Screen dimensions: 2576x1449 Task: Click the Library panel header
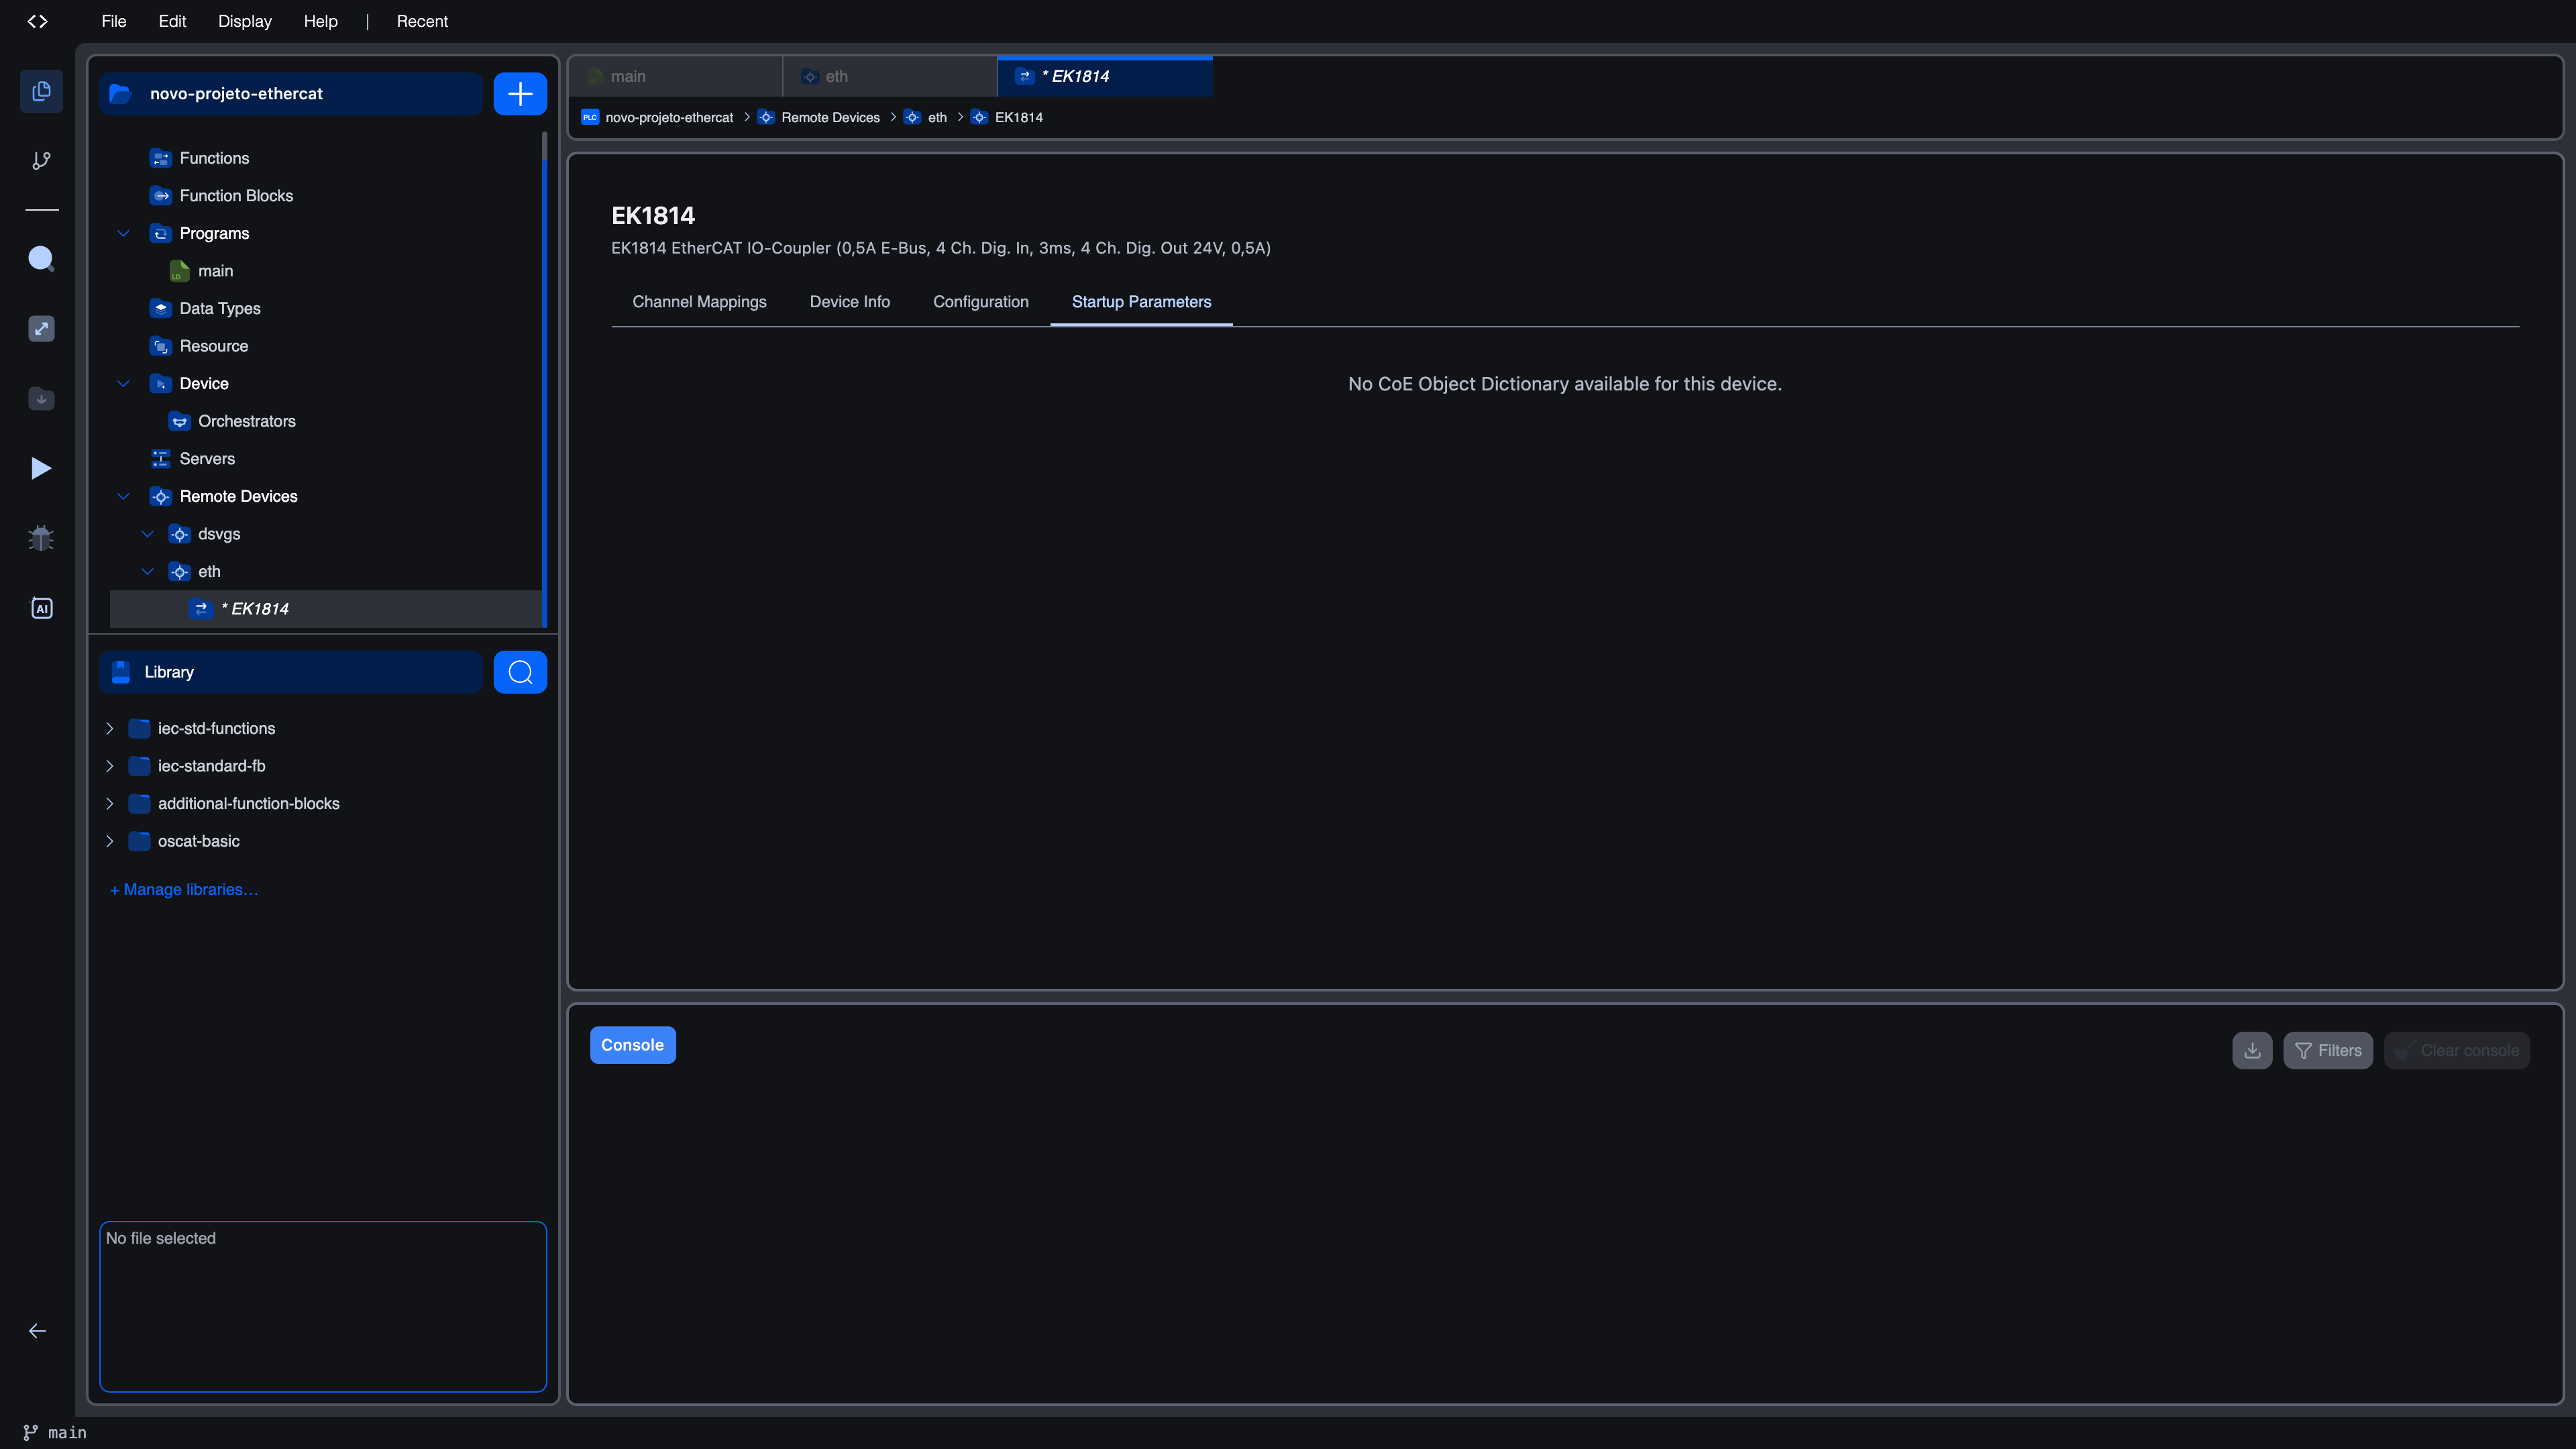pos(291,672)
